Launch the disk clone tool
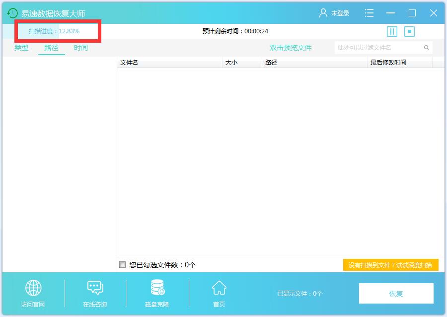447x317 pixels. click(157, 288)
